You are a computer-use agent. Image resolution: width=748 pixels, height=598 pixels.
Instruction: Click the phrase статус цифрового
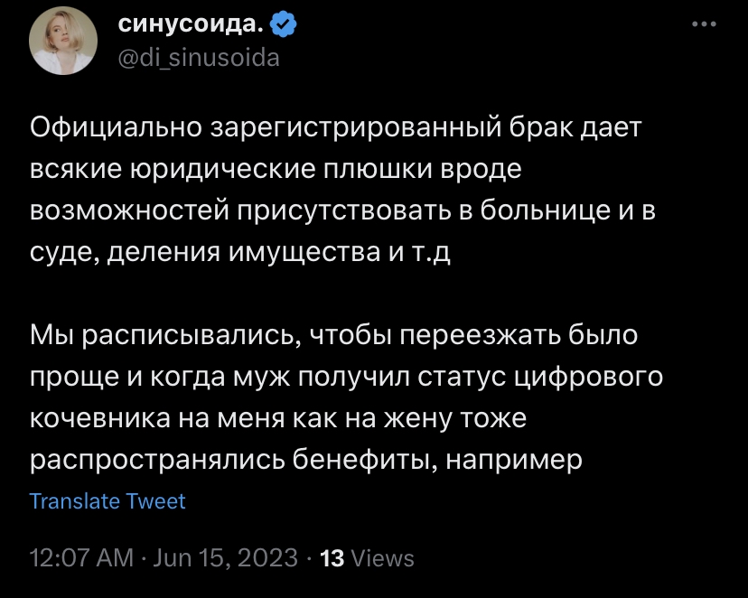pos(541,378)
